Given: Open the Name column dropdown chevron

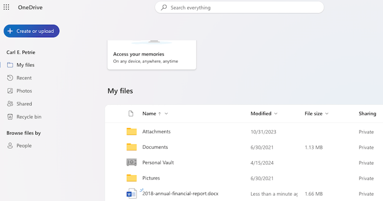Looking at the screenshot, I should pyautogui.click(x=166, y=113).
